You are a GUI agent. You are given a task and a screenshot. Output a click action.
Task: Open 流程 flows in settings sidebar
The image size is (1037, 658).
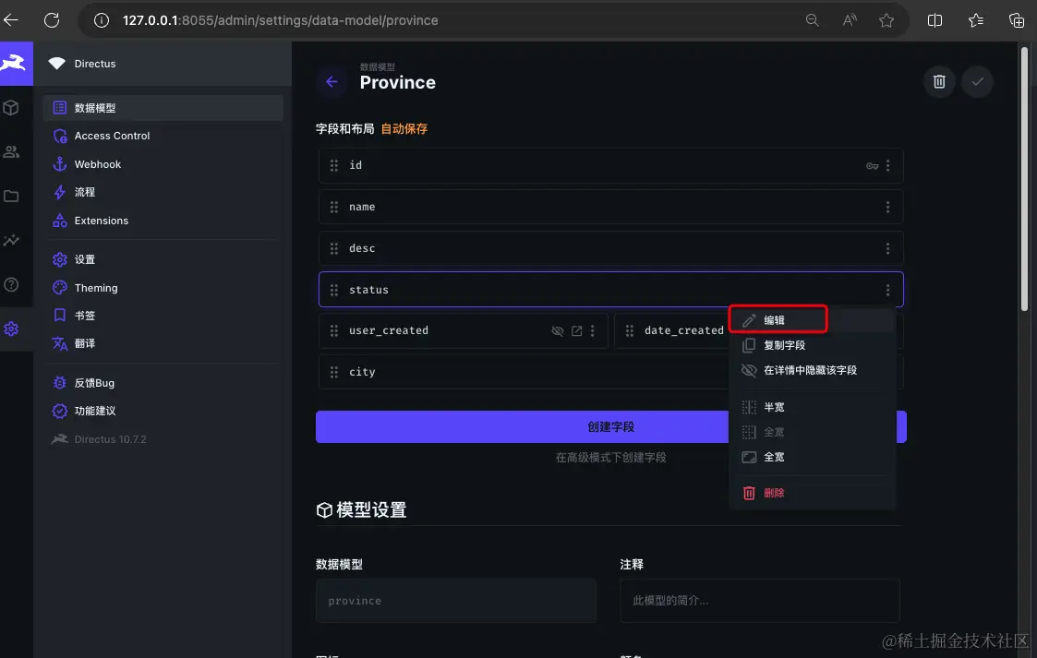tap(163, 192)
